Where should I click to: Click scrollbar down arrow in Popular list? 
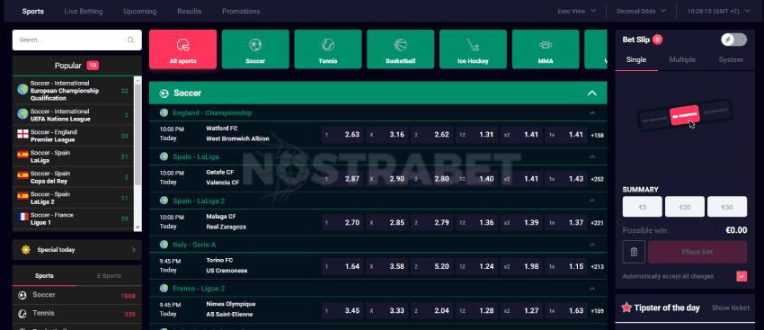click(x=138, y=227)
